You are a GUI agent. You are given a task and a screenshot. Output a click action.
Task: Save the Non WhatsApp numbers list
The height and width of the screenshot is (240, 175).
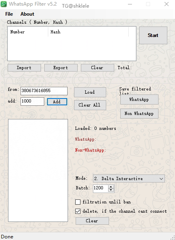click(139, 114)
